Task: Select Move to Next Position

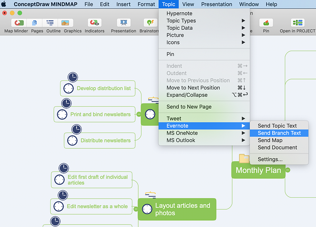Action: pyautogui.click(x=204, y=88)
